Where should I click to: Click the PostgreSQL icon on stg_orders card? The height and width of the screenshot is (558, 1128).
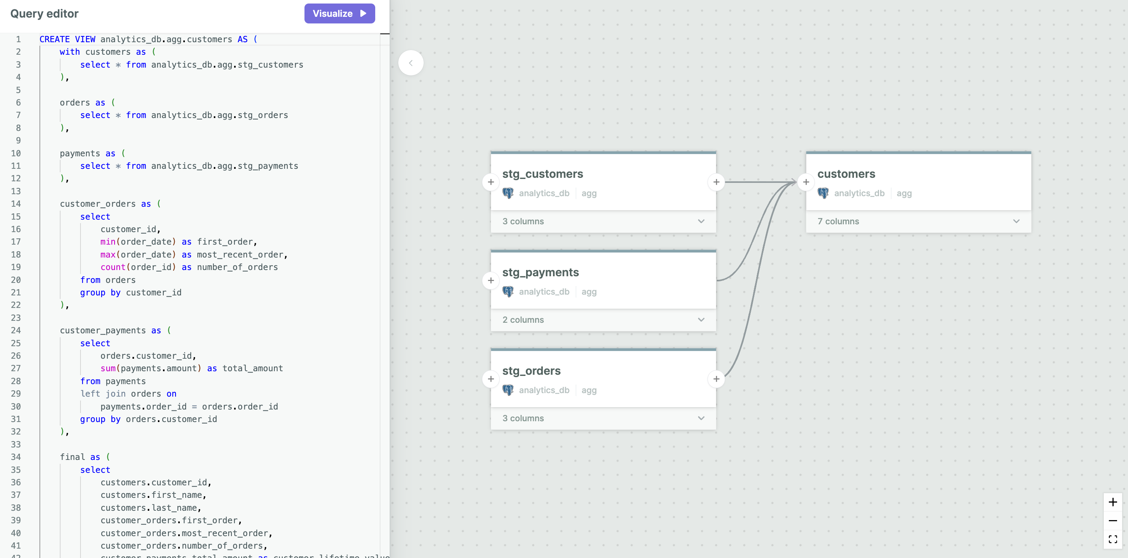[508, 390]
